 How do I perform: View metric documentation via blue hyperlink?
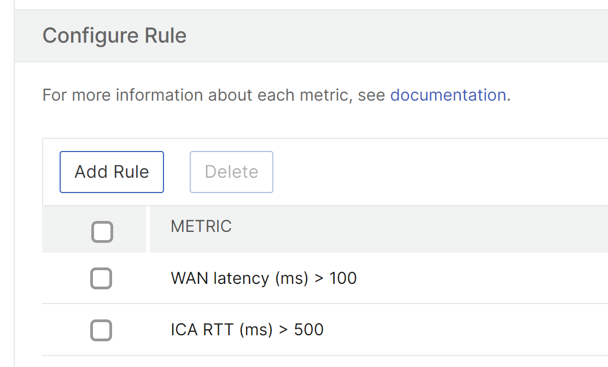click(448, 95)
